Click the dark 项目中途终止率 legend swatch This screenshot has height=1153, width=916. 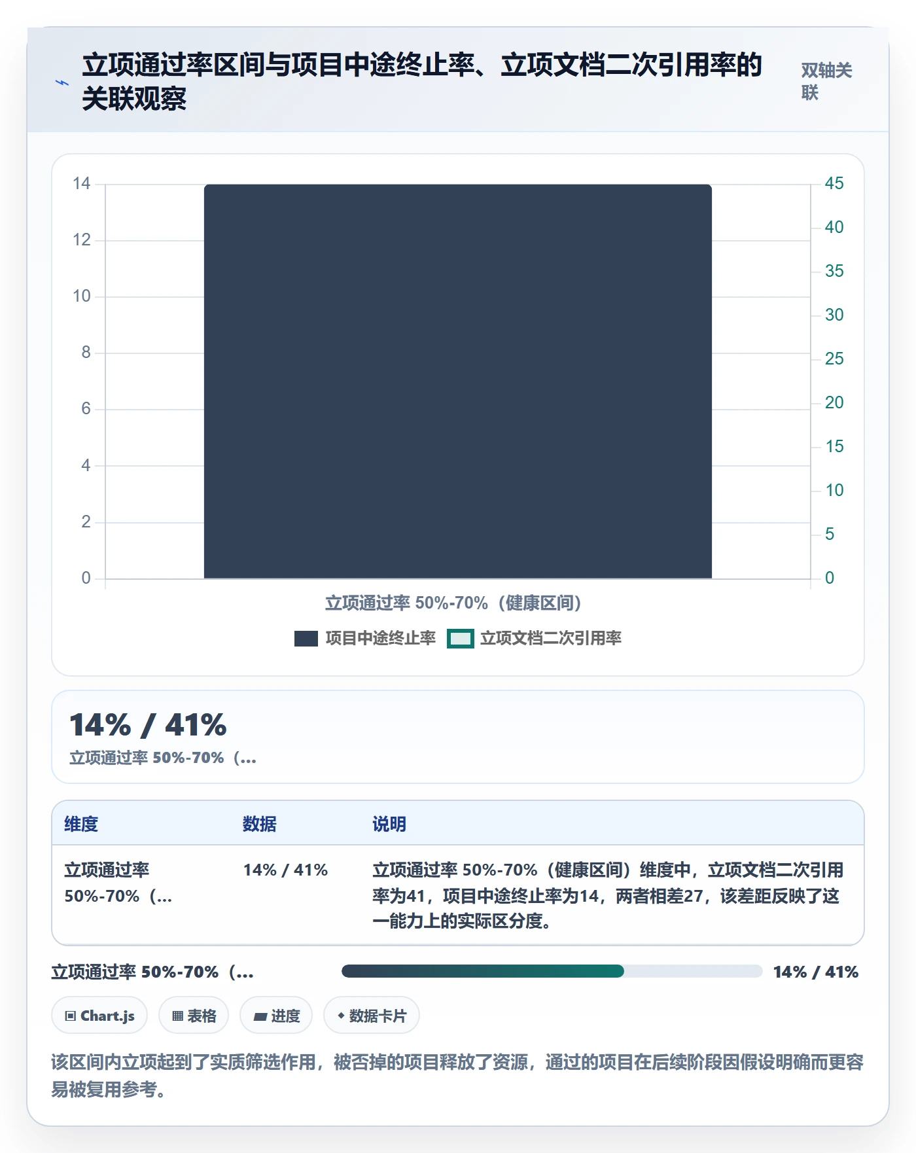[306, 639]
